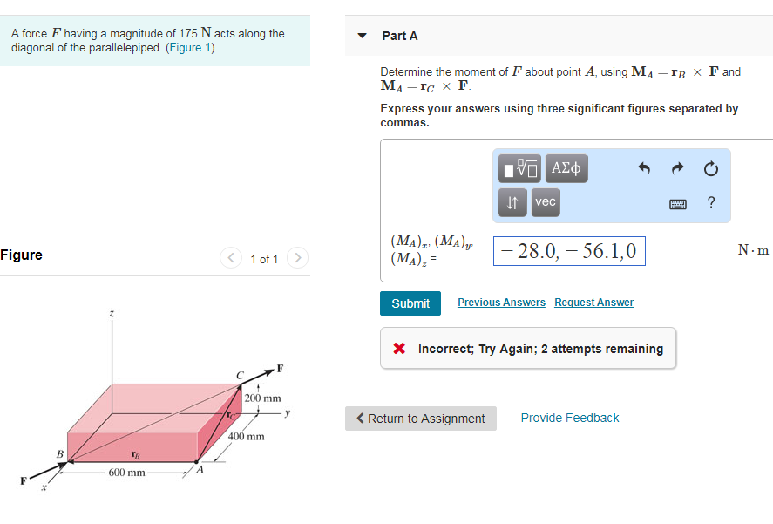Screen dimensions: 773x524
Task: Click the redo arrow in the answer toolbar
Action: coord(678,167)
